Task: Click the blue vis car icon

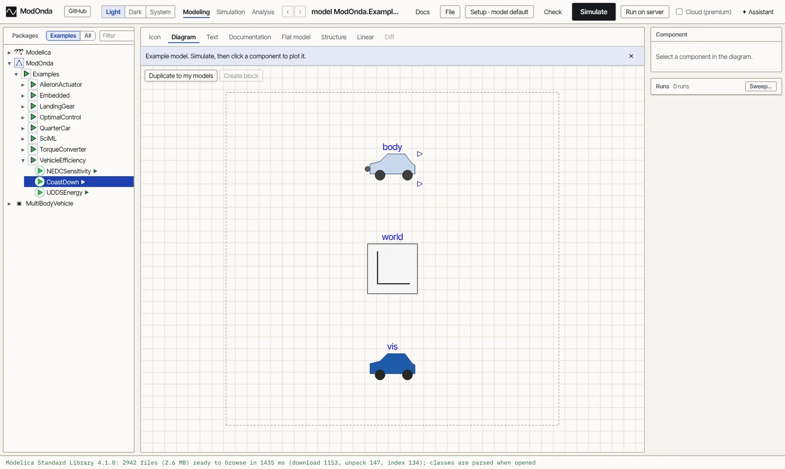Action: point(392,366)
